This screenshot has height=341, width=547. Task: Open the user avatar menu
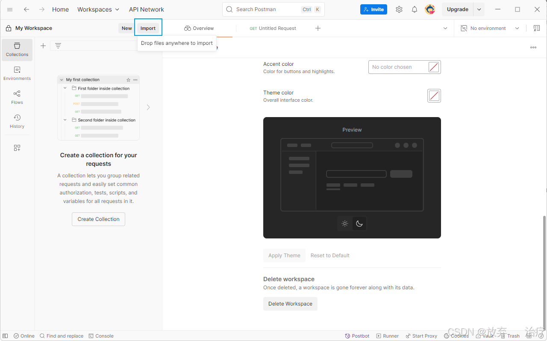point(430,9)
